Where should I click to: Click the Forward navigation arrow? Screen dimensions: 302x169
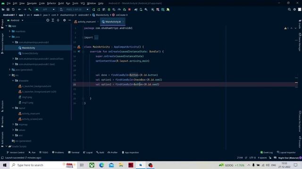25,9
